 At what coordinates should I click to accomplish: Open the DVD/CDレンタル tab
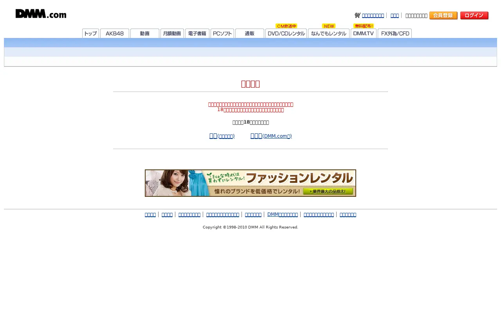(x=286, y=34)
